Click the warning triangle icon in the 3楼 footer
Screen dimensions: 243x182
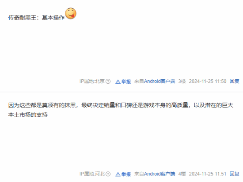pos(118,82)
